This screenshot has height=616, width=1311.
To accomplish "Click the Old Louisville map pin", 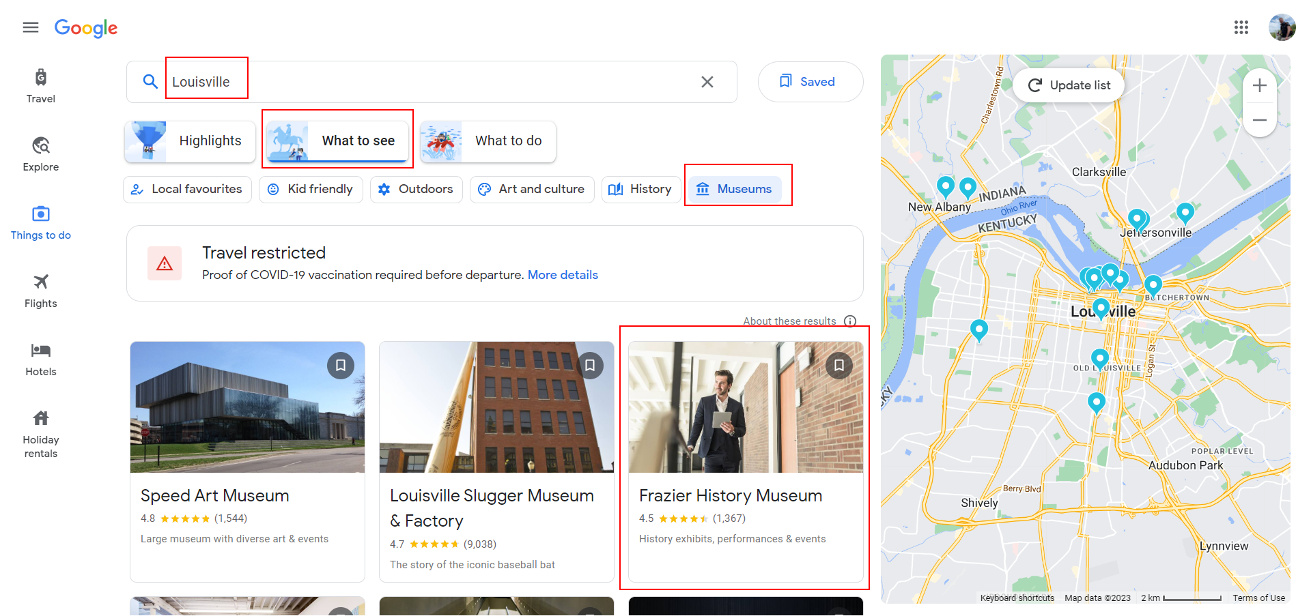I will point(1099,358).
